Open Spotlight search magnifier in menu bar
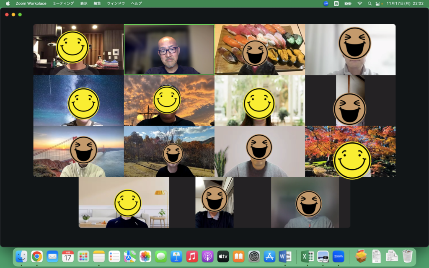Screen dimensions: 429x268 pyautogui.click(x=370, y=3)
